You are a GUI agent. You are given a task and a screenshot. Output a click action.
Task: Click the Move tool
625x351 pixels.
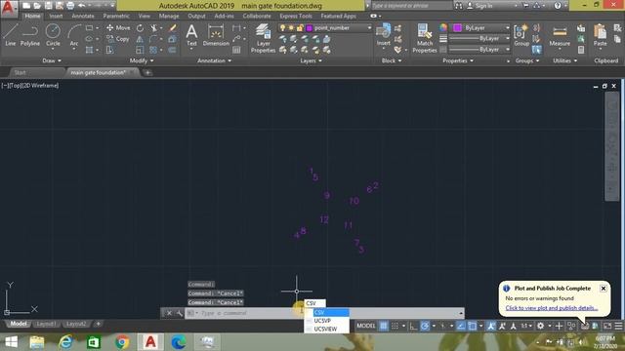(118, 28)
